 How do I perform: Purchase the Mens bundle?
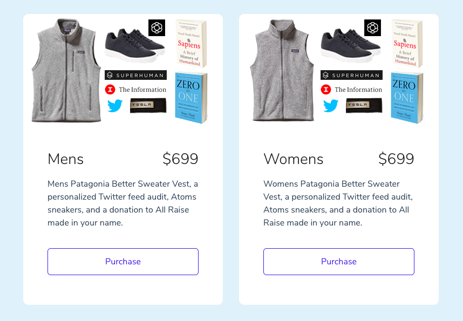123,262
